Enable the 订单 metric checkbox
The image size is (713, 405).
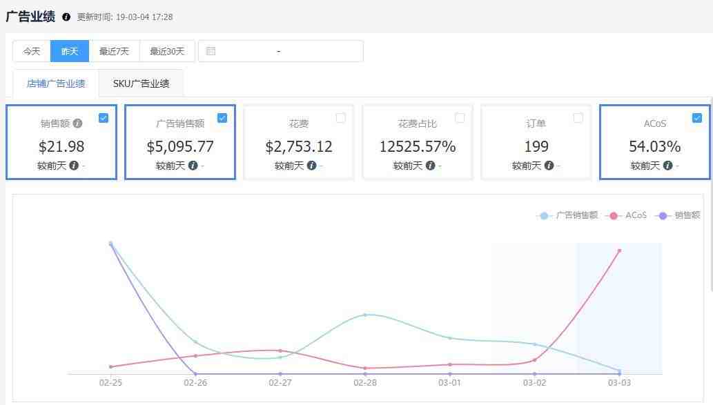point(578,118)
